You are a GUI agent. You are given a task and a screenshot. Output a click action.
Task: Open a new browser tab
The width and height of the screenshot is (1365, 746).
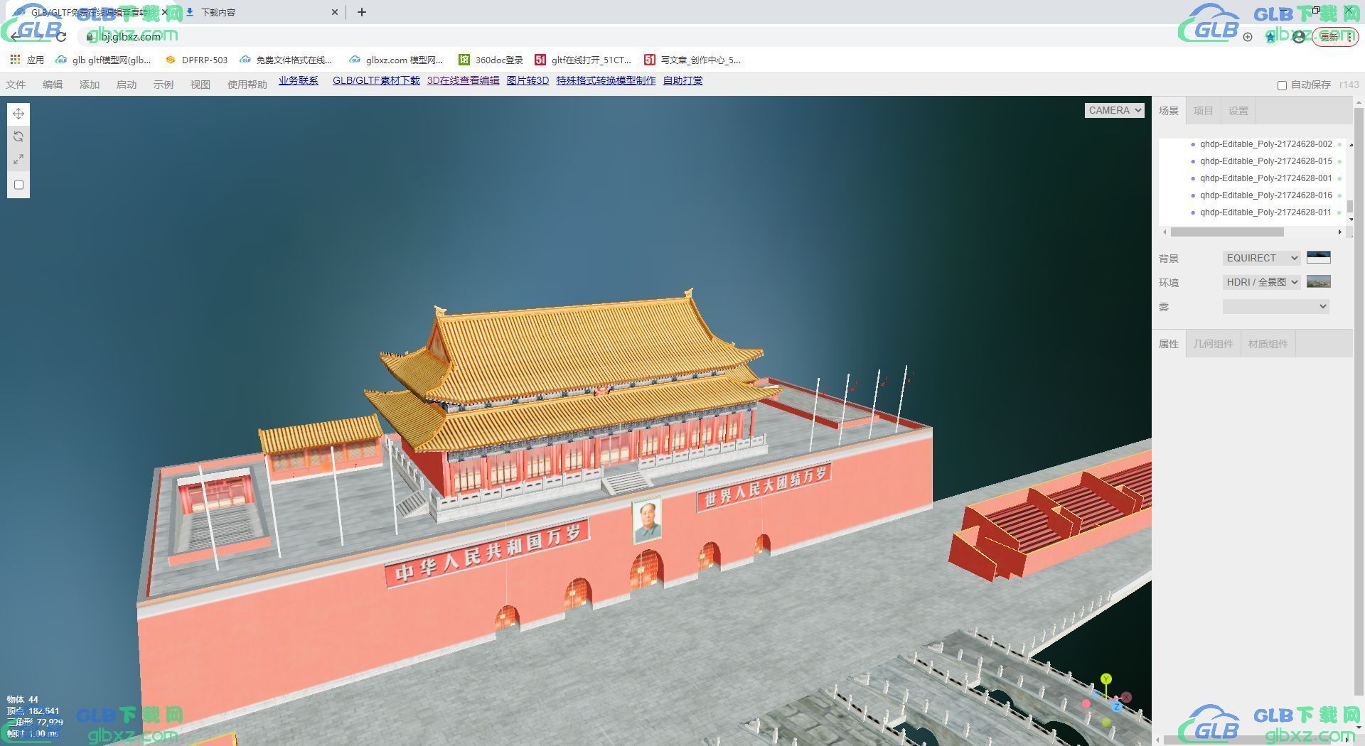click(361, 12)
